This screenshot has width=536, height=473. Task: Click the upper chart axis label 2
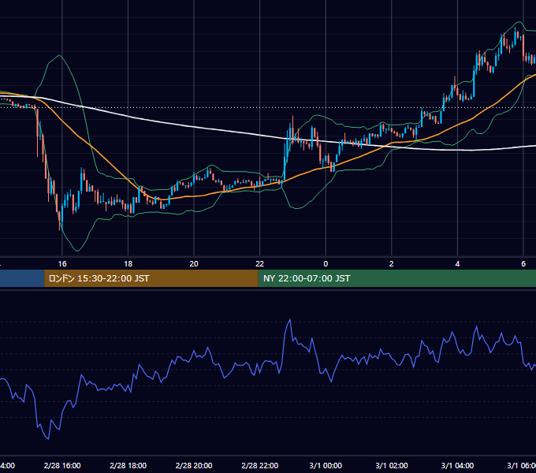(392, 264)
